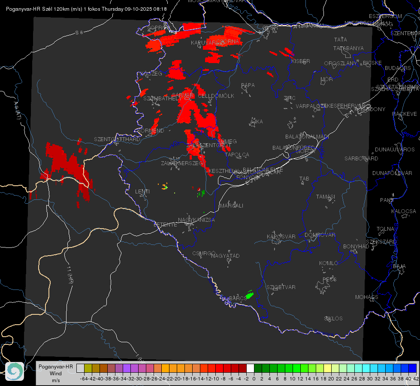Click the TAB city label

pyautogui.click(x=304, y=179)
